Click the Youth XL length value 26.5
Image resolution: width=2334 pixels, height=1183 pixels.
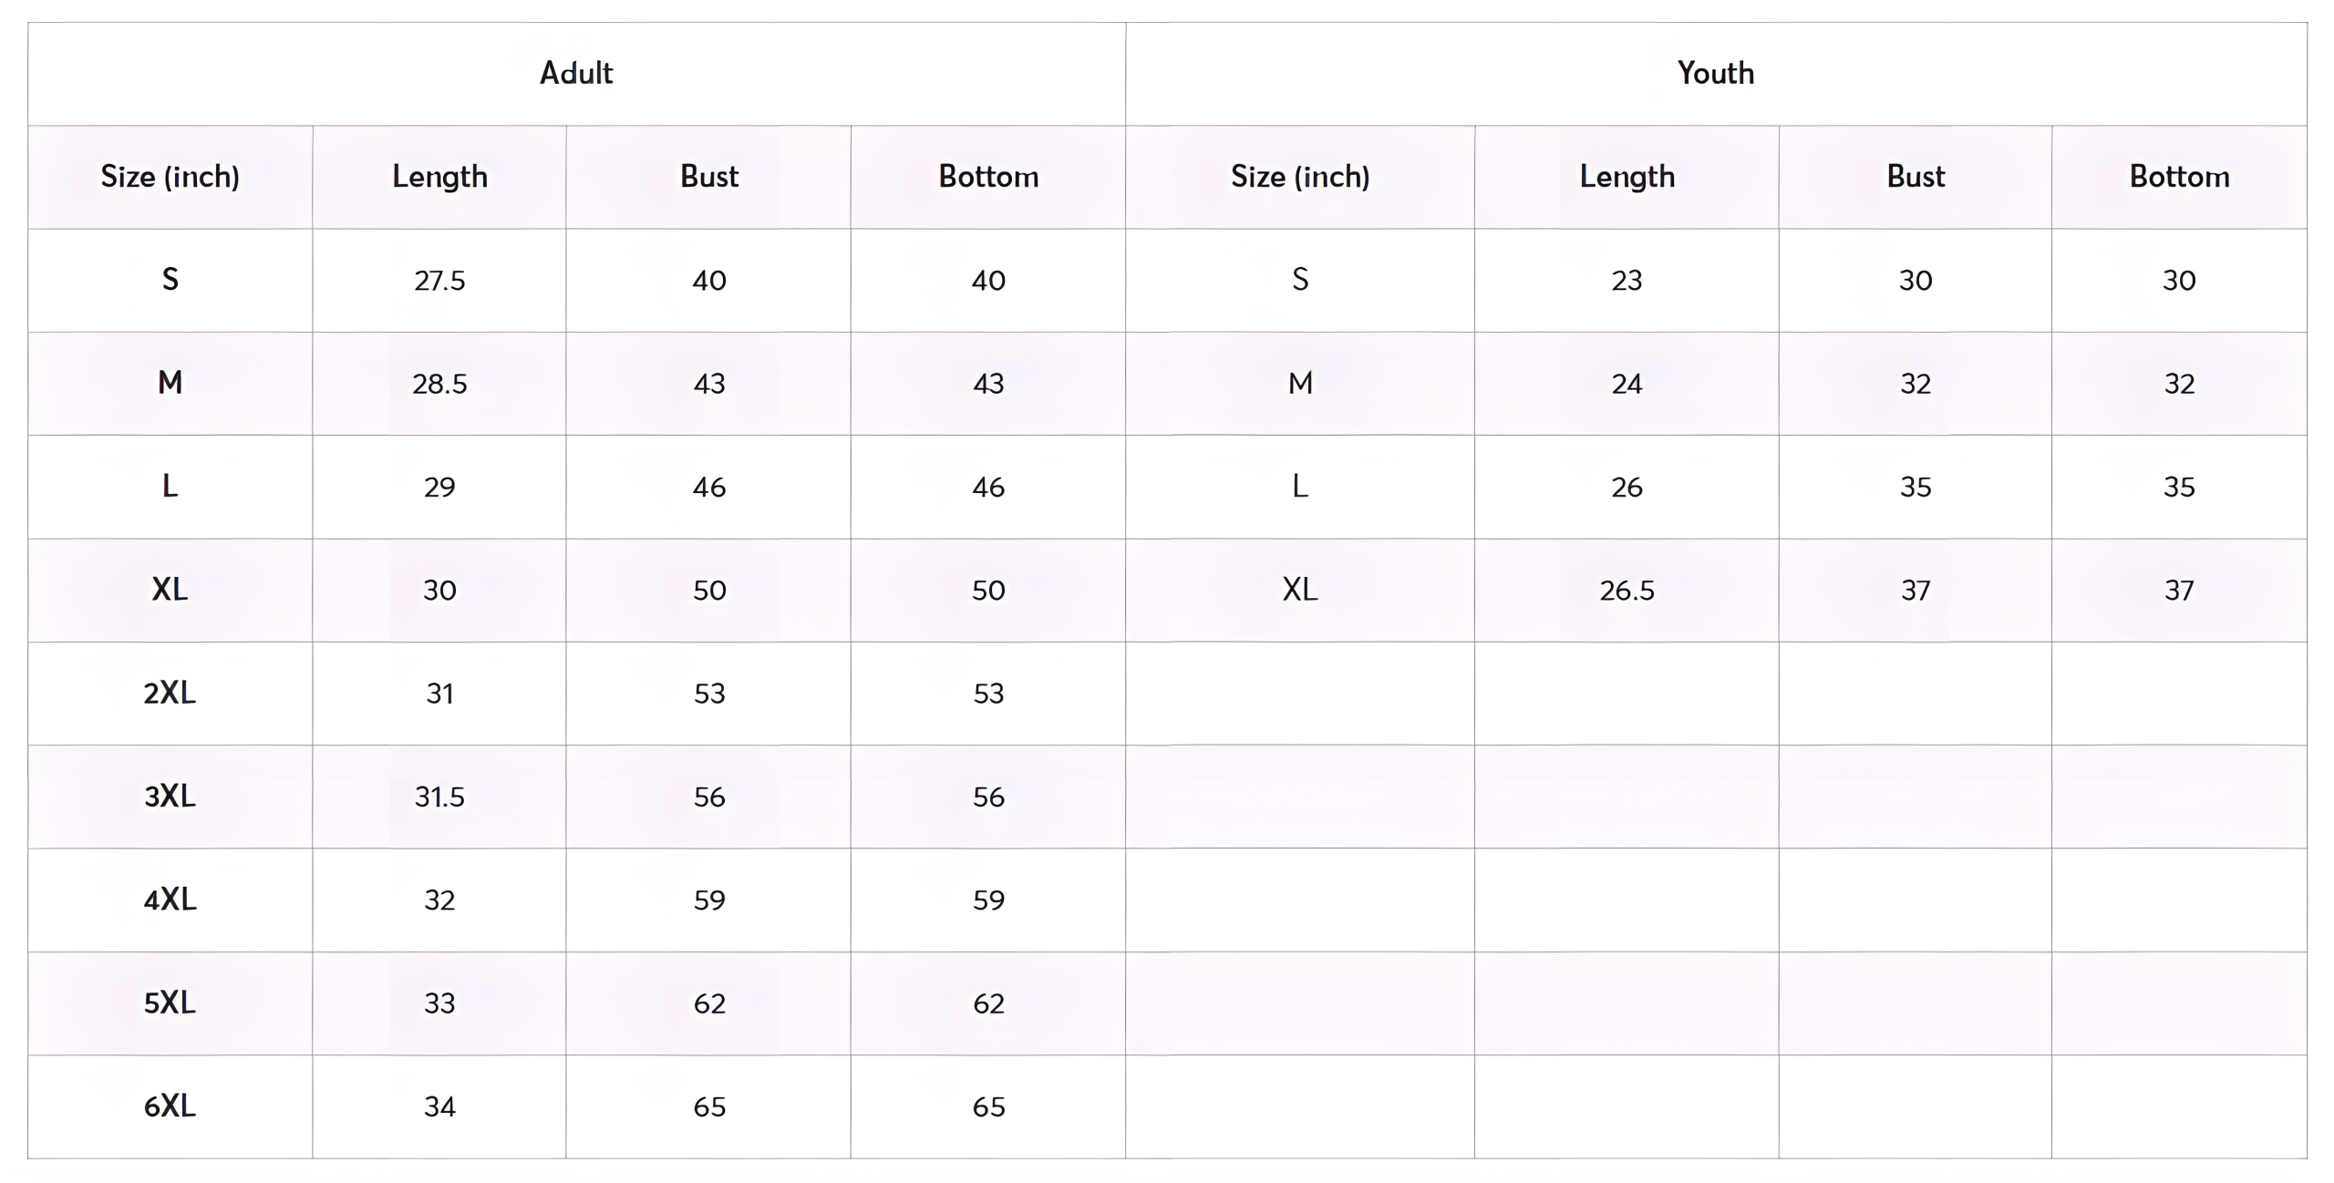pos(1627,591)
